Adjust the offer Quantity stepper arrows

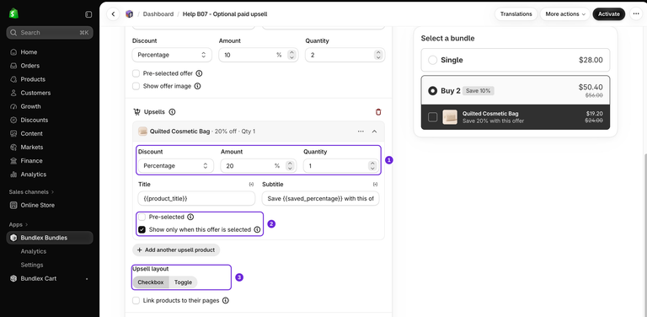[x=378, y=55]
